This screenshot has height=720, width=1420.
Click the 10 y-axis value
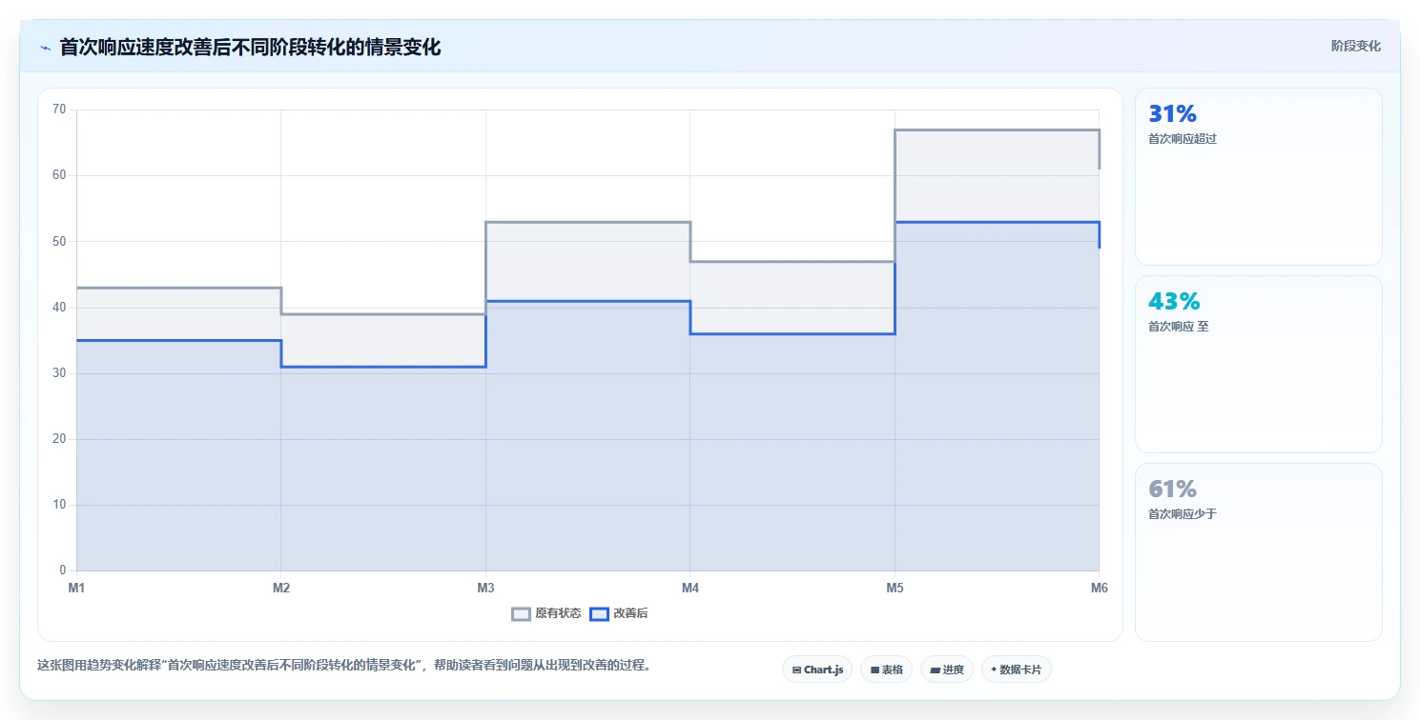click(x=59, y=505)
